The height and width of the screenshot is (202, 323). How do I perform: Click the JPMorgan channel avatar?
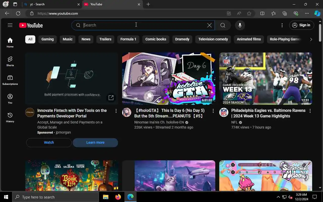(x=30, y=112)
